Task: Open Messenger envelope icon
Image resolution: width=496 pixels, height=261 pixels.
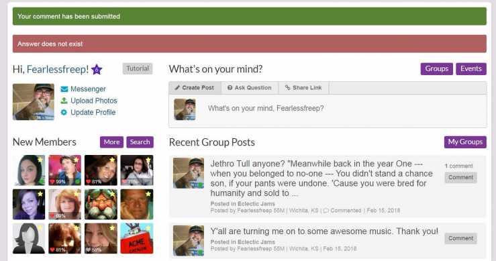Action: tap(64, 89)
